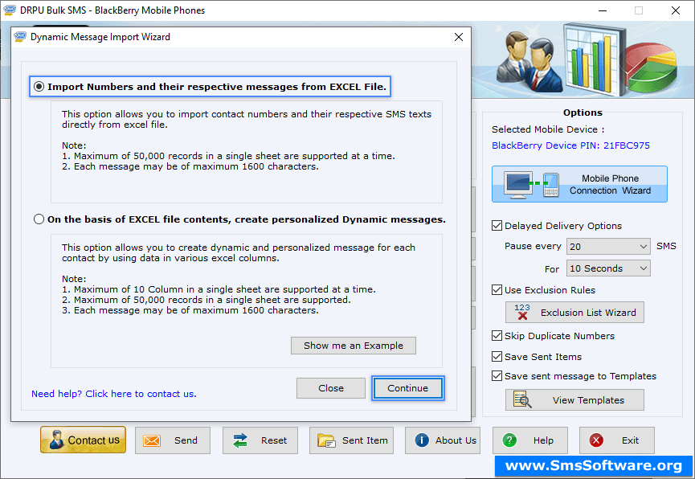The width and height of the screenshot is (695, 479).
Task: Toggle Save Sent Items checkbox
Action: click(x=497, y=357)
